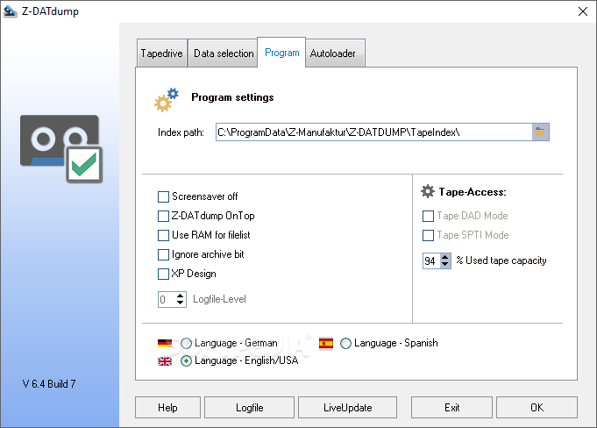Increase the Logfile-Level value

click(181, 296)
